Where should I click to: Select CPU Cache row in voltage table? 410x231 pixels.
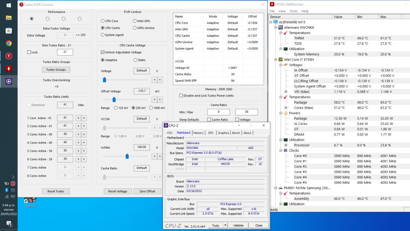click(x=218, y=36)
